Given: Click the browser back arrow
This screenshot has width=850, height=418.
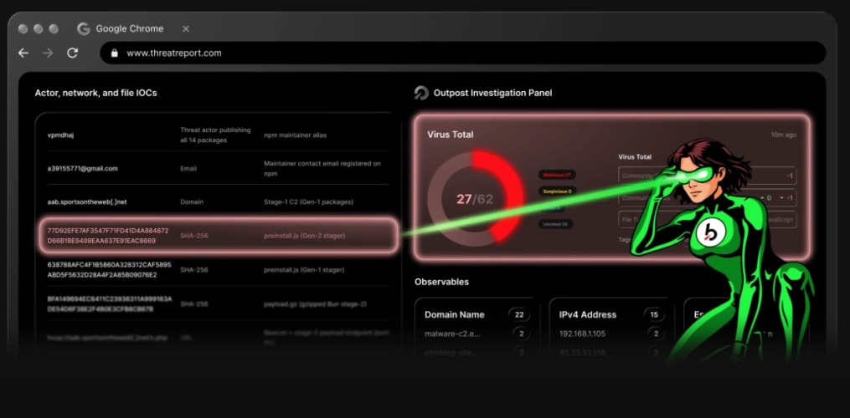Looking at the screenshot, I should 23,53.
